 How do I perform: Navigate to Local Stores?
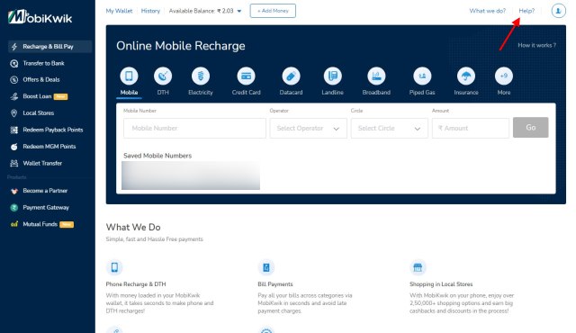tap(38, 113)
